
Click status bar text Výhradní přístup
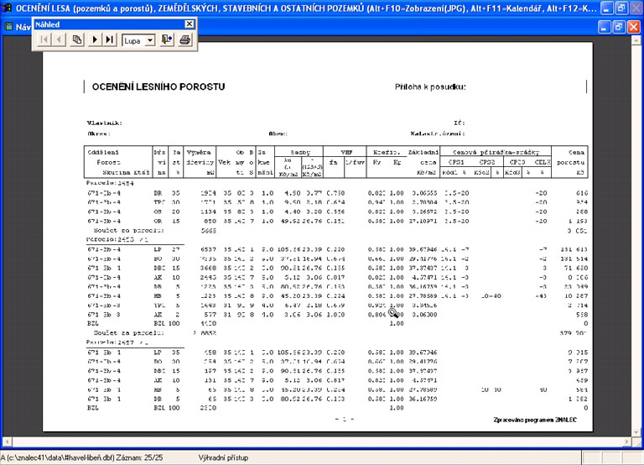click(x=223, y=457)
